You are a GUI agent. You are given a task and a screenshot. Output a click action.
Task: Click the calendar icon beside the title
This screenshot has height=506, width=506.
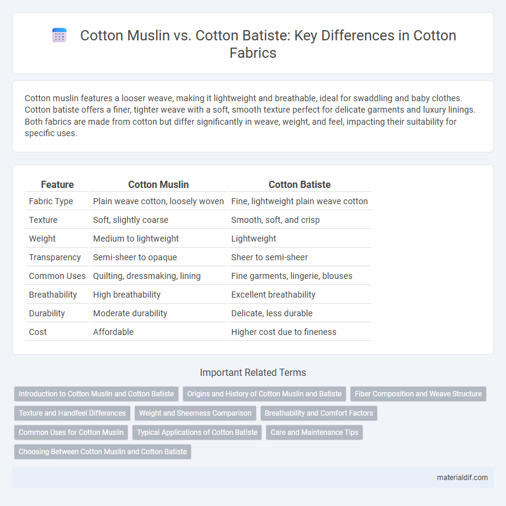click(60, 35)
